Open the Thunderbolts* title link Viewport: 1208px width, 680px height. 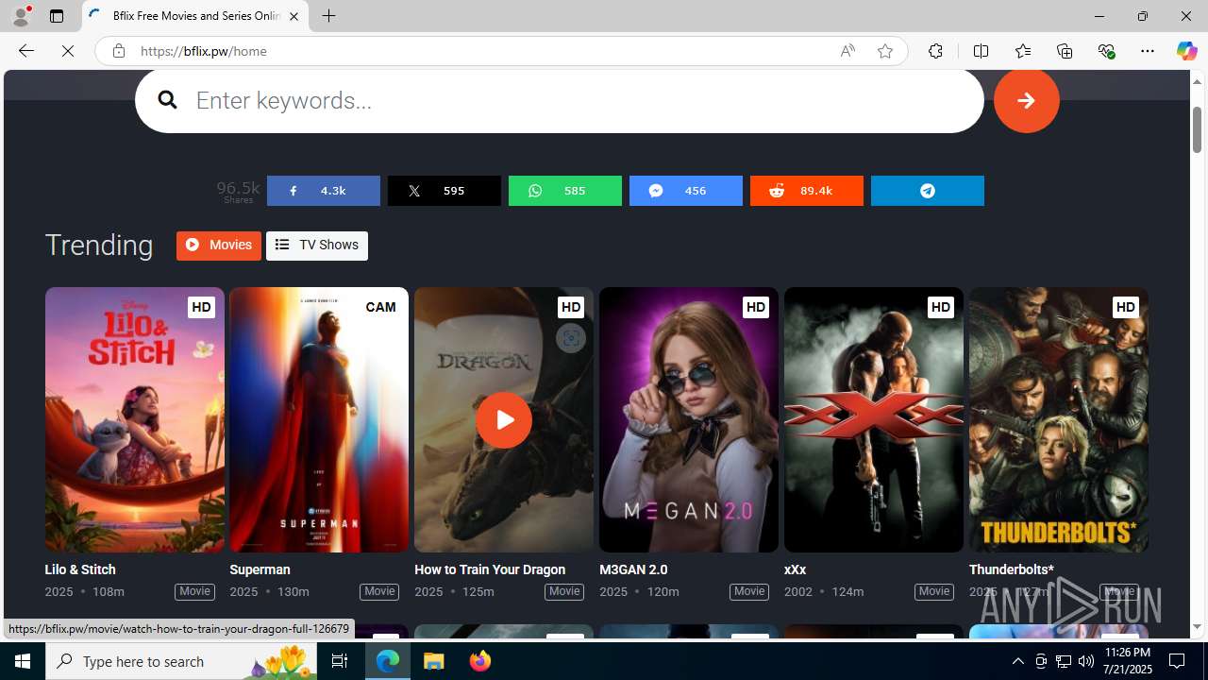tap(1011, 569)
